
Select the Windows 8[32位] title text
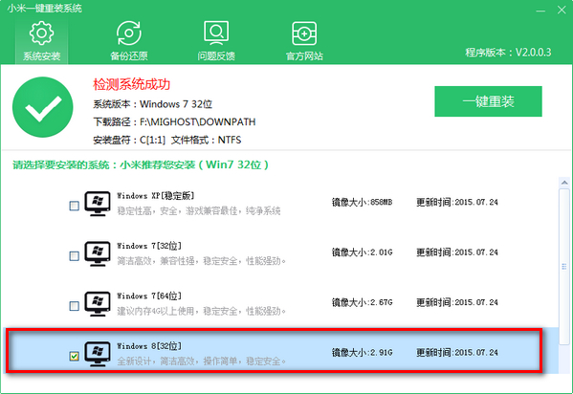(x=149, y=346)
